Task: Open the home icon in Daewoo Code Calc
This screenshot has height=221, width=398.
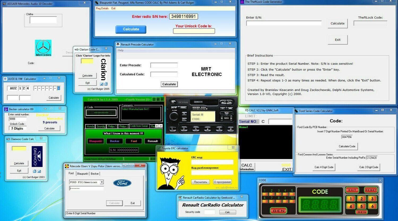Action: pos(34,171)
